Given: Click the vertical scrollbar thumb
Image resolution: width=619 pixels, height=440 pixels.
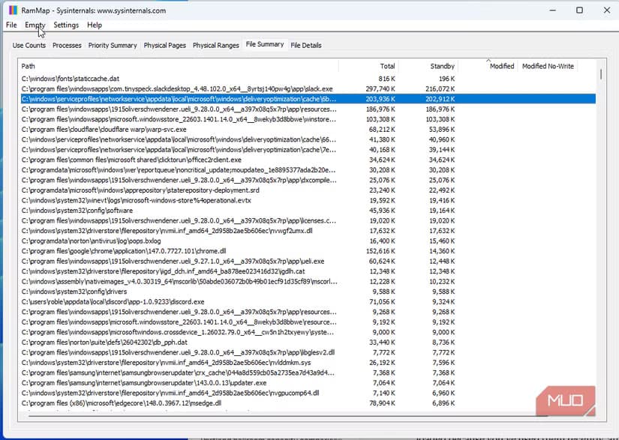Looking at the screenshot, I should pos(600,74).
